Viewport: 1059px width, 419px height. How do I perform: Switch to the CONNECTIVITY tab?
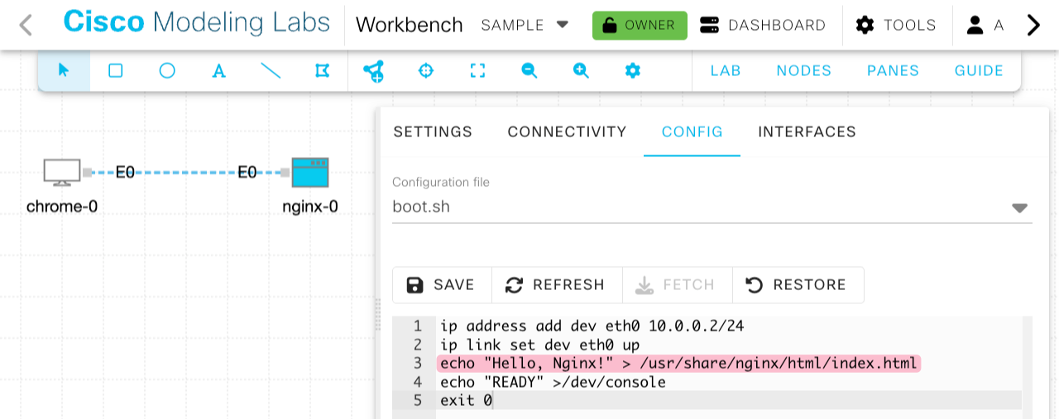(x=567, y=131)
